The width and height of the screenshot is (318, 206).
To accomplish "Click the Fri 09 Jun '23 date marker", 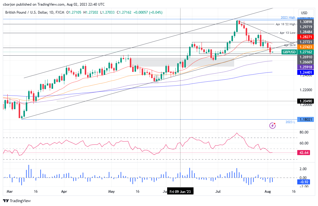I will coord(181,191).
